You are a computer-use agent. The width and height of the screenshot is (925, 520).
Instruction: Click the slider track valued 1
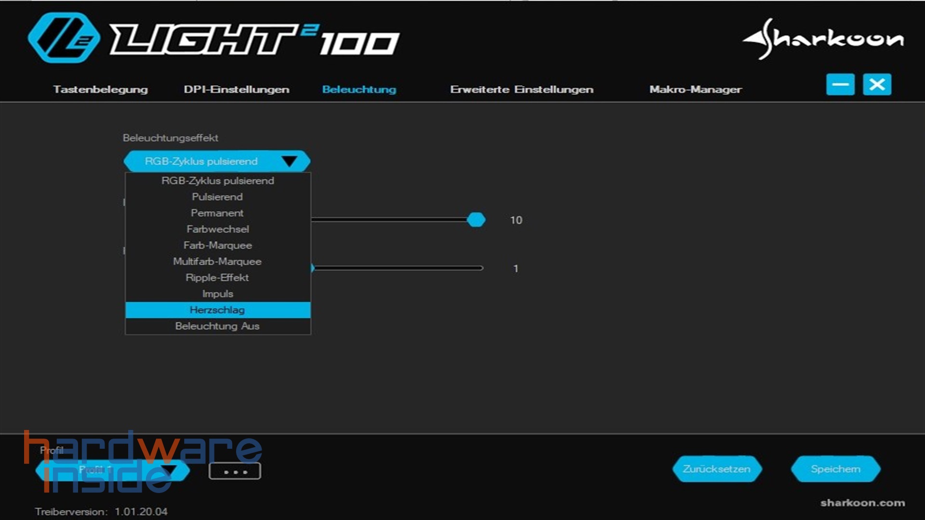tap(397, 268)
